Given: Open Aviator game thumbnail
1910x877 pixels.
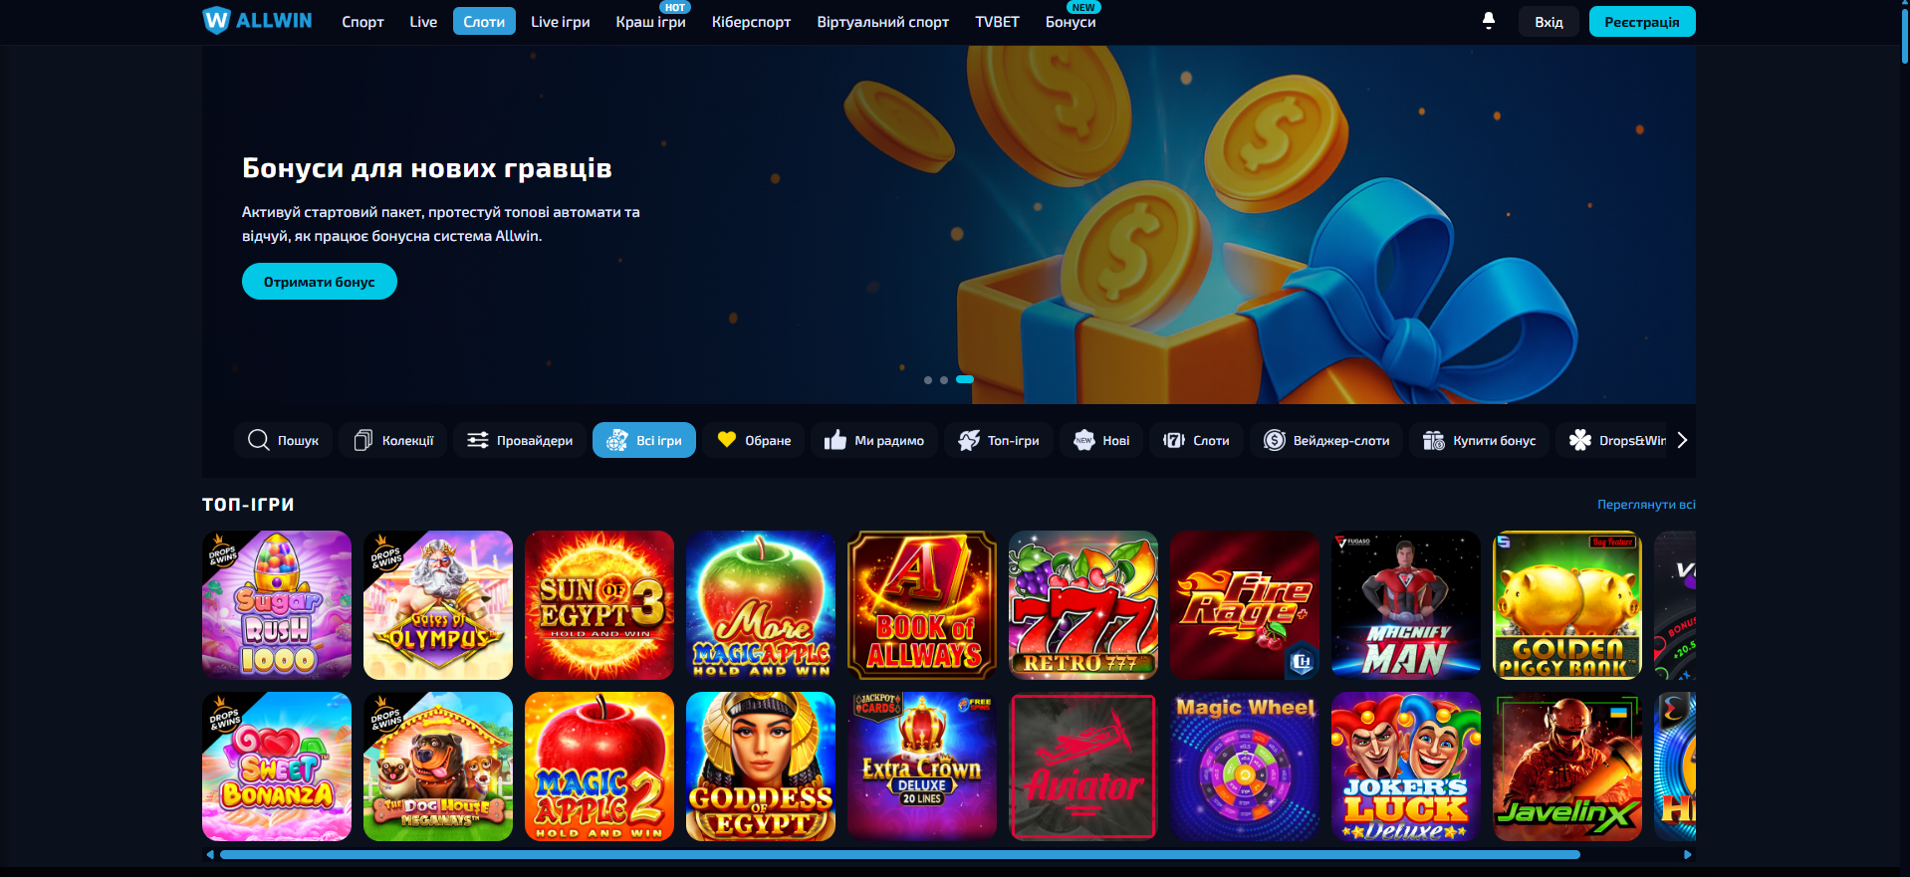Looking at the screenshot, I should [1083, 767].
